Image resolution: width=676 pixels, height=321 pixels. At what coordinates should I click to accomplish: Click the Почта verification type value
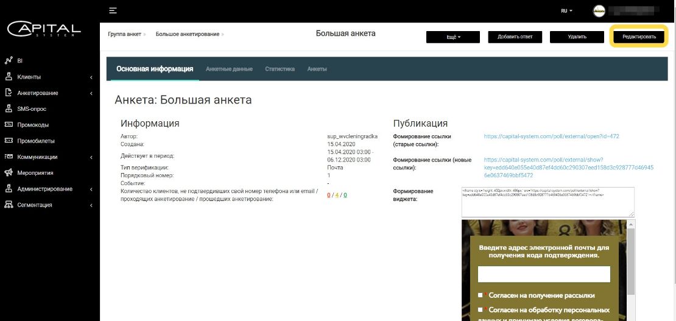click(x=335, y=168)
